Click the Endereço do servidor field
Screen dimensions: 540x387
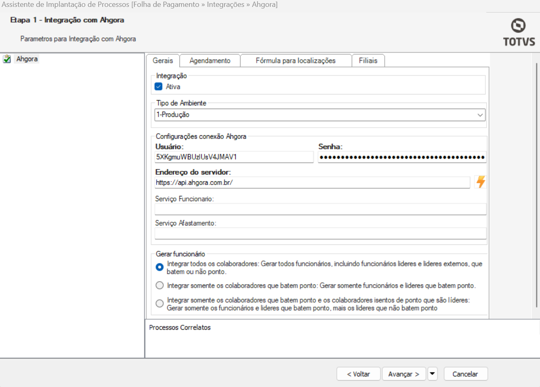click(312, 183)
